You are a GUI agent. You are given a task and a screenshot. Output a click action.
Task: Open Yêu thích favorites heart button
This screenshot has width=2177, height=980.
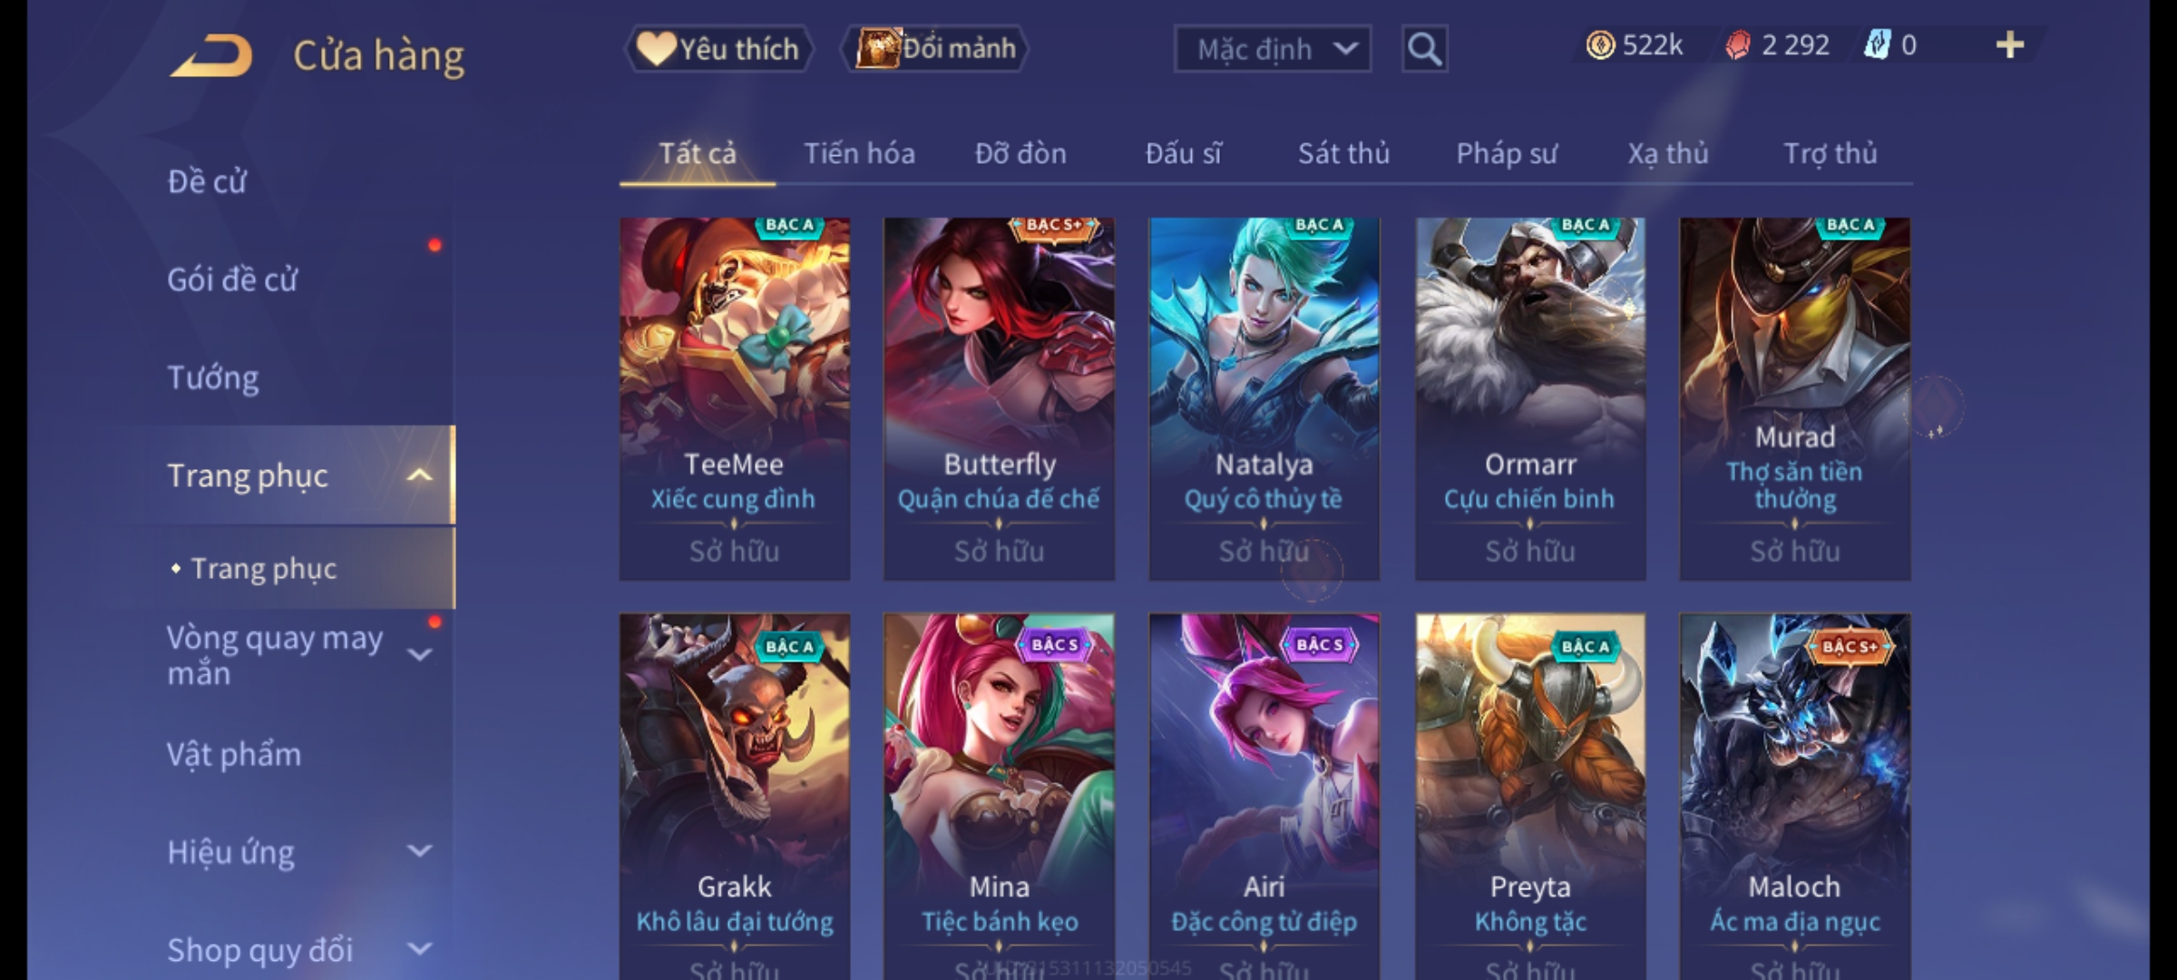click(718, 49)
